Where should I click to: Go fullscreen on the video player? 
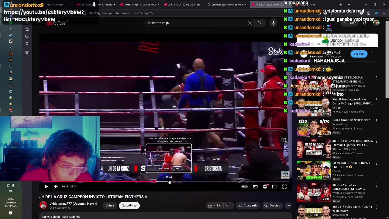coord(284,186)
